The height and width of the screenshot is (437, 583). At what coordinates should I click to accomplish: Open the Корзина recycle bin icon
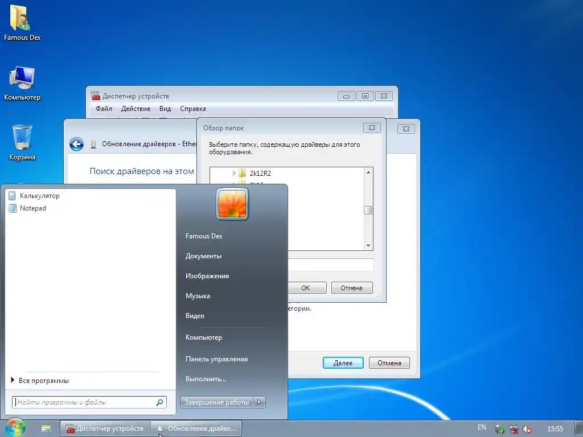pos(22,143)
